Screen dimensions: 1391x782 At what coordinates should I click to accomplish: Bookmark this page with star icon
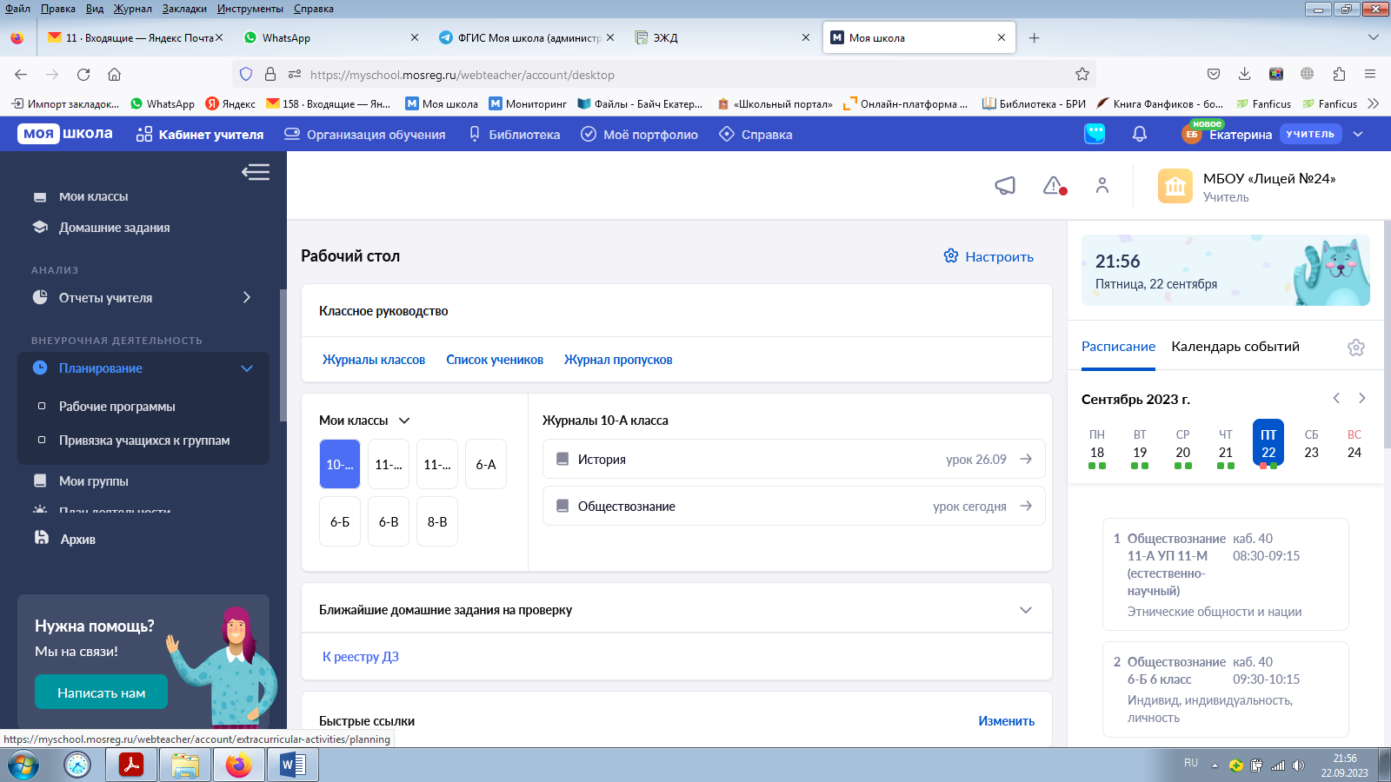click(1082, 75)
